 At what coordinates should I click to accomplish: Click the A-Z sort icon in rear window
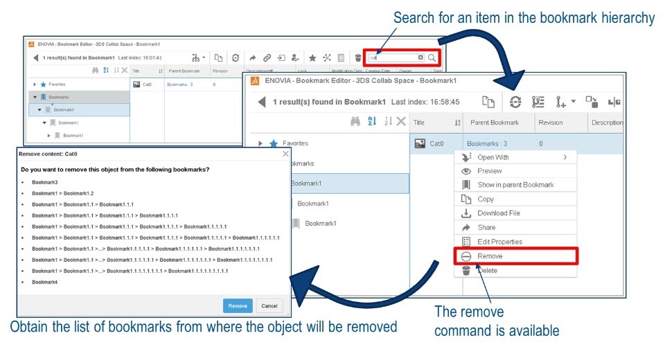pyautogui.click(x=106, y=71)
